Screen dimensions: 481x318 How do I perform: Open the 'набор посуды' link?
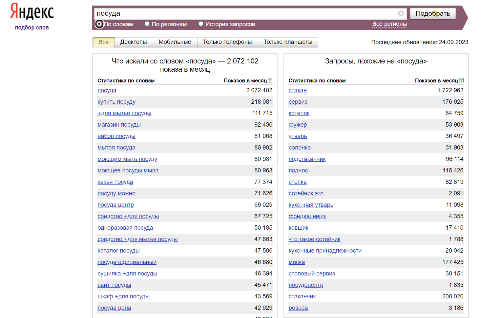pyautogui.click(x=116, y=136)
